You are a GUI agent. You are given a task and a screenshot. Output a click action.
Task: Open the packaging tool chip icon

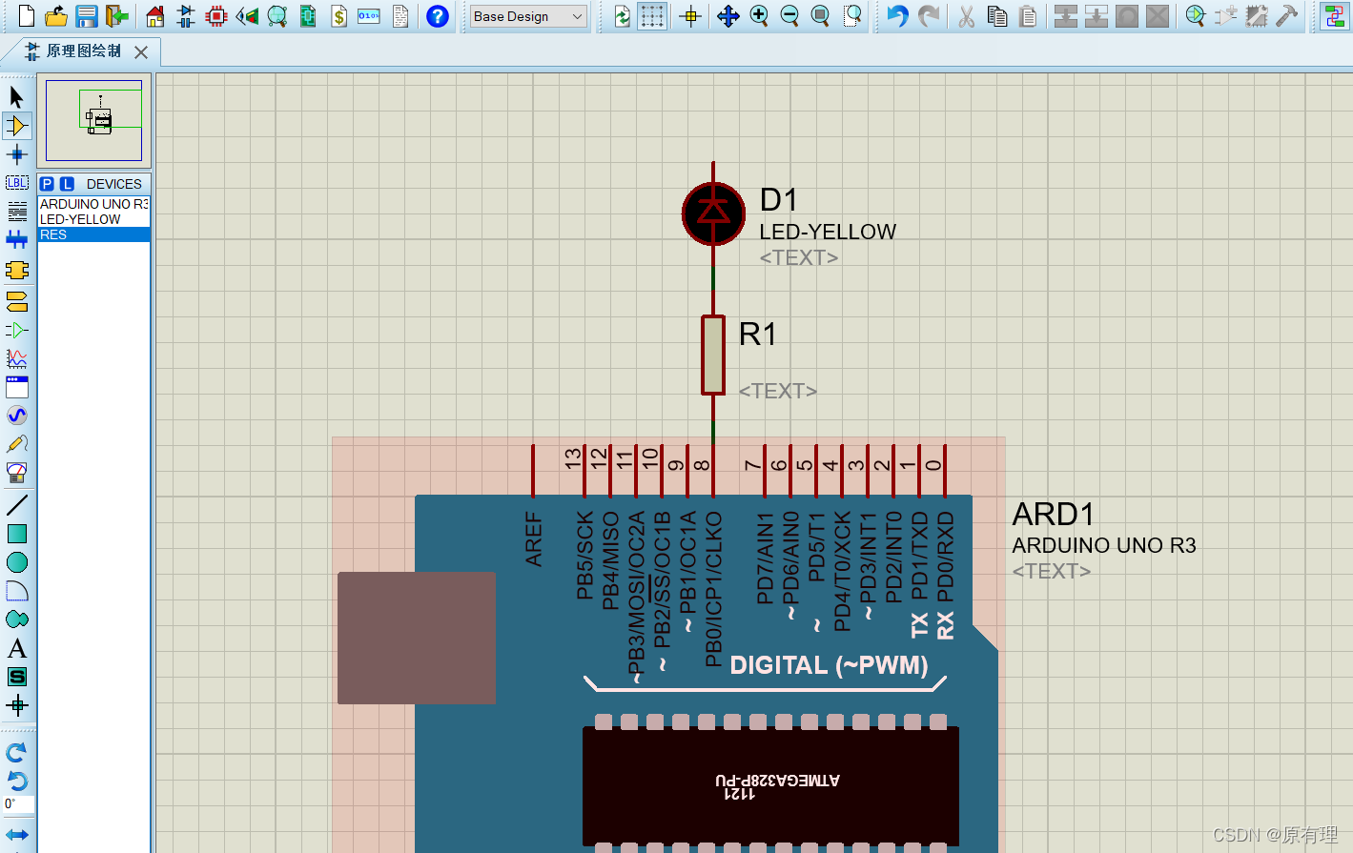1257,16
